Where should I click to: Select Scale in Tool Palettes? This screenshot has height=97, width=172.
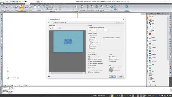coord(152,30)
